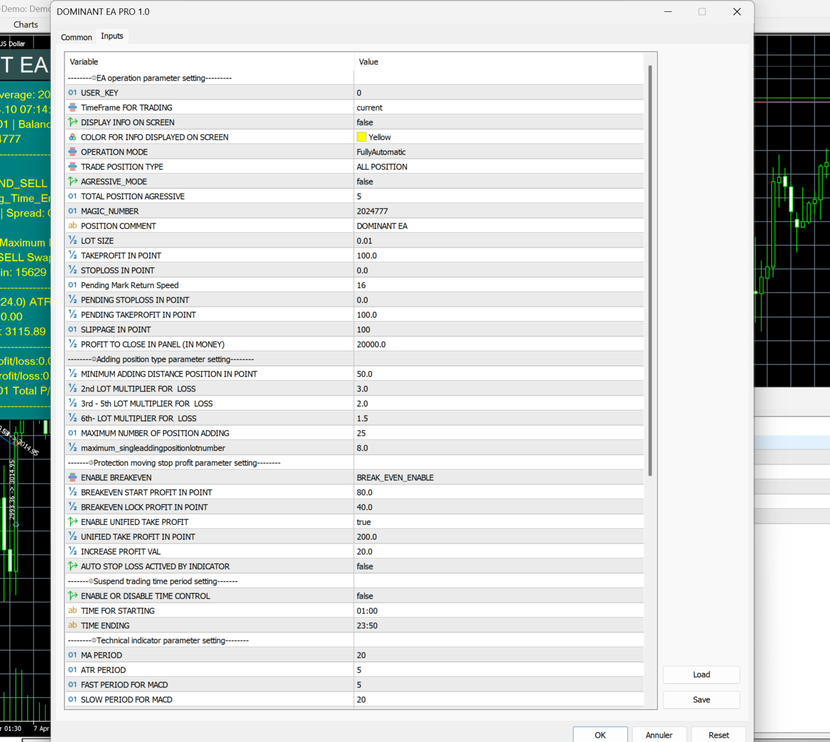830x742 pixels.
Task: Close the DOMINANT EA PRO dialog
Action: pyautogui.click(x=737, y=11)
